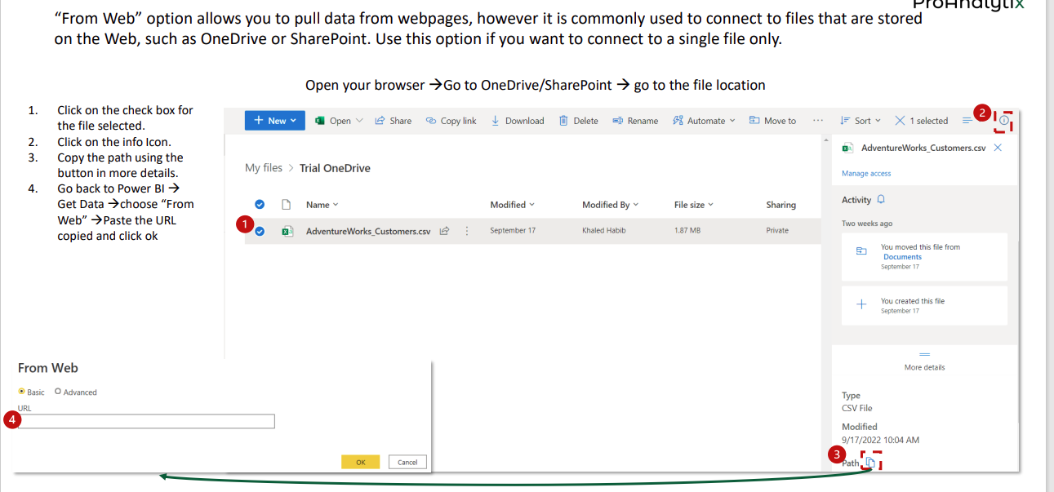1054x492 pixels.
Task: Open the New dropdown button
Action: (x=274, y=121)
